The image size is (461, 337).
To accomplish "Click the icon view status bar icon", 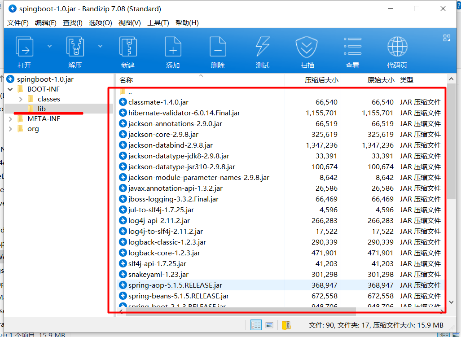I will click(x=269, y=325).
